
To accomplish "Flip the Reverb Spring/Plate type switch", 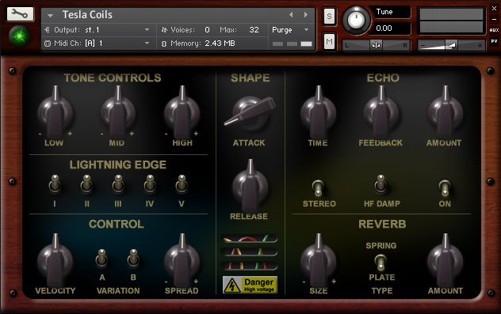I will click(x=381, y=262).
